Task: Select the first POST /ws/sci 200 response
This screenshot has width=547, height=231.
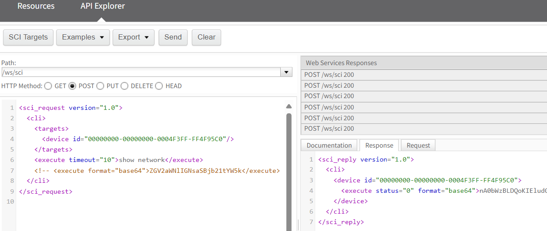Action: 424,75
